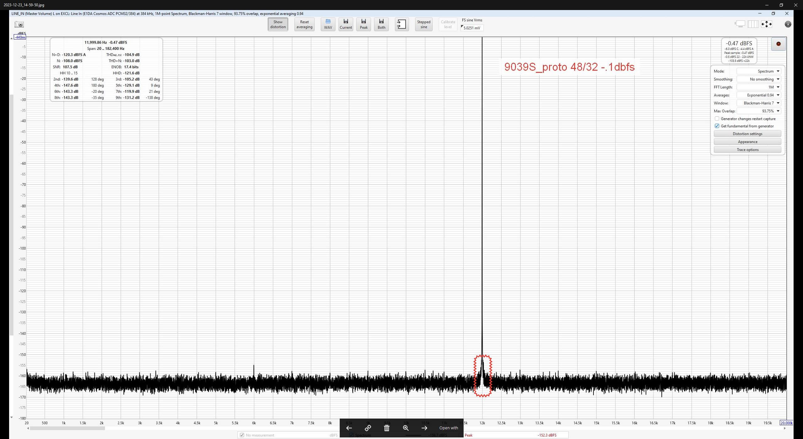Viewport: 803px width, 439px height.
Task: Save the Current trace
Action: tap(346, 24)
